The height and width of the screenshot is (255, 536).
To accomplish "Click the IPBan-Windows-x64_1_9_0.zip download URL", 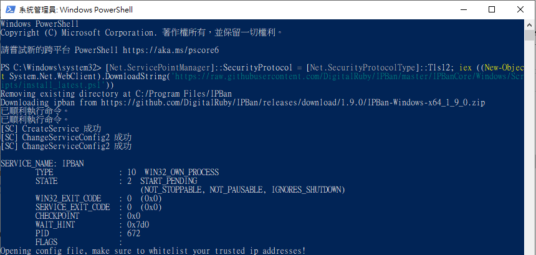I will tap(293, 102).
